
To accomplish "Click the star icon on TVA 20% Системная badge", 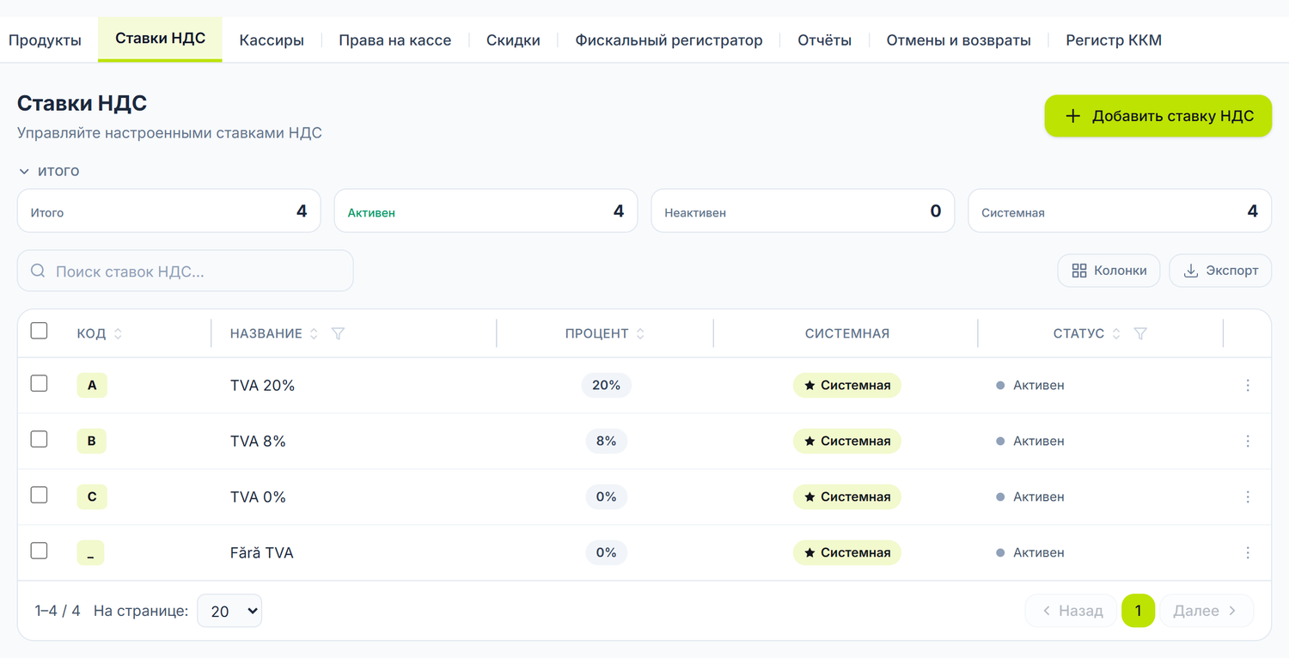I will point(809,386).
